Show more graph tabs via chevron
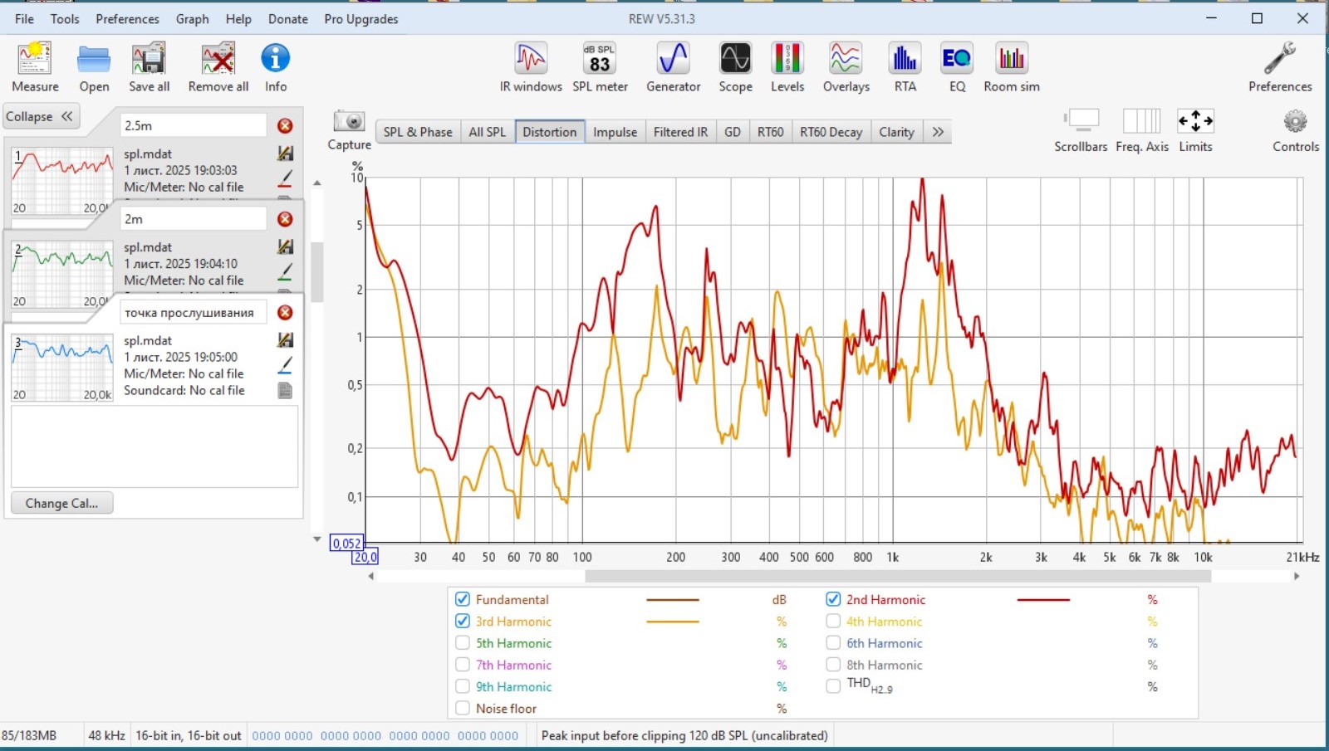The height and width of the screenshot is (751, 1329). (938, 132)
